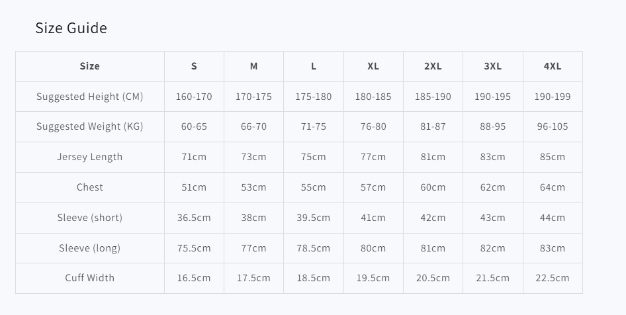This screenshot has height=315, width=626.
Task: Select the Size column header
Action: click(x=90, y=66)
